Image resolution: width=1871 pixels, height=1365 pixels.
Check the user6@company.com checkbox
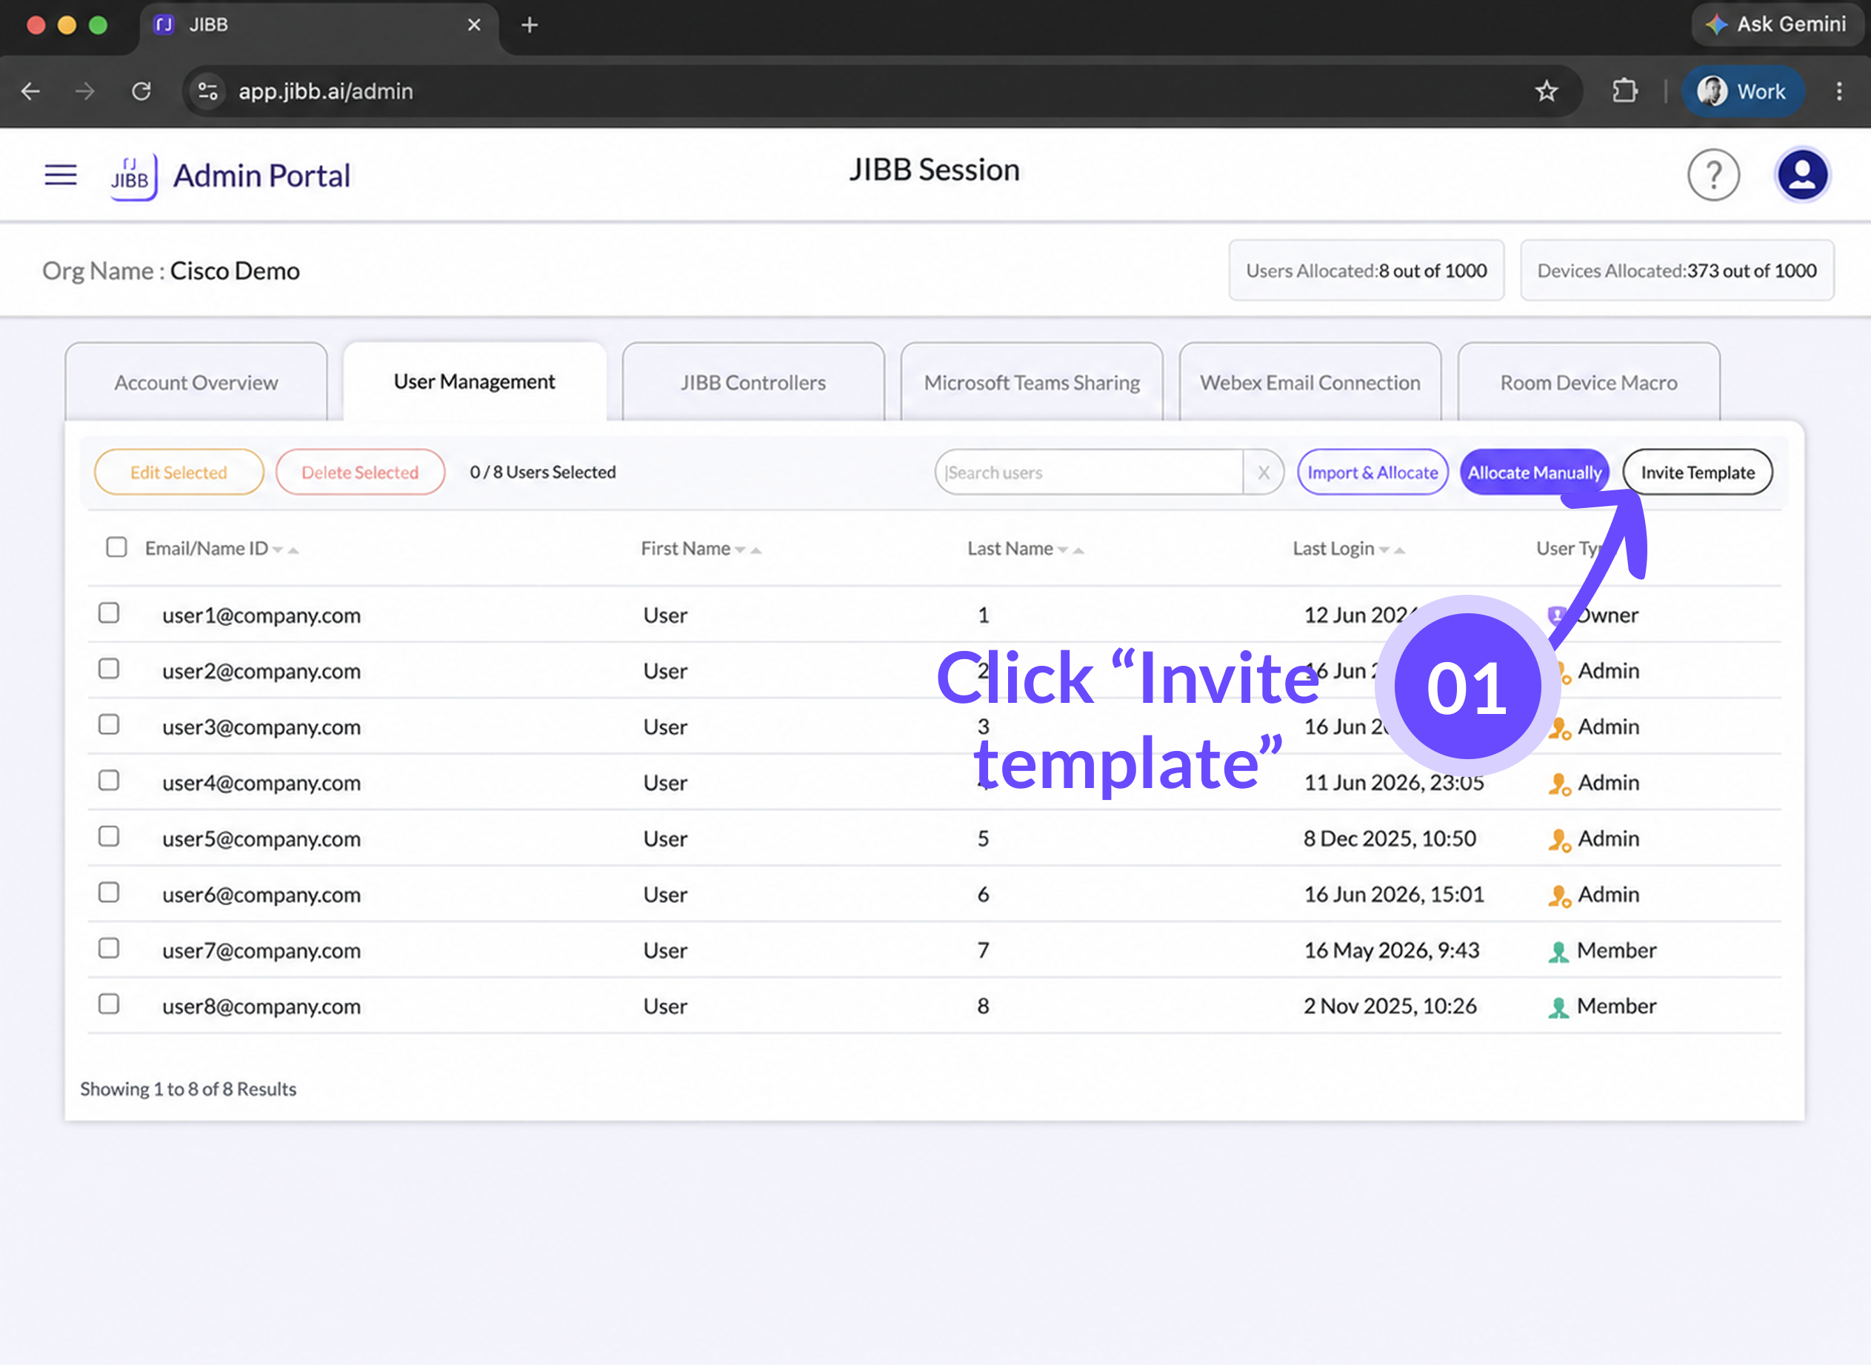coord(109,892)
